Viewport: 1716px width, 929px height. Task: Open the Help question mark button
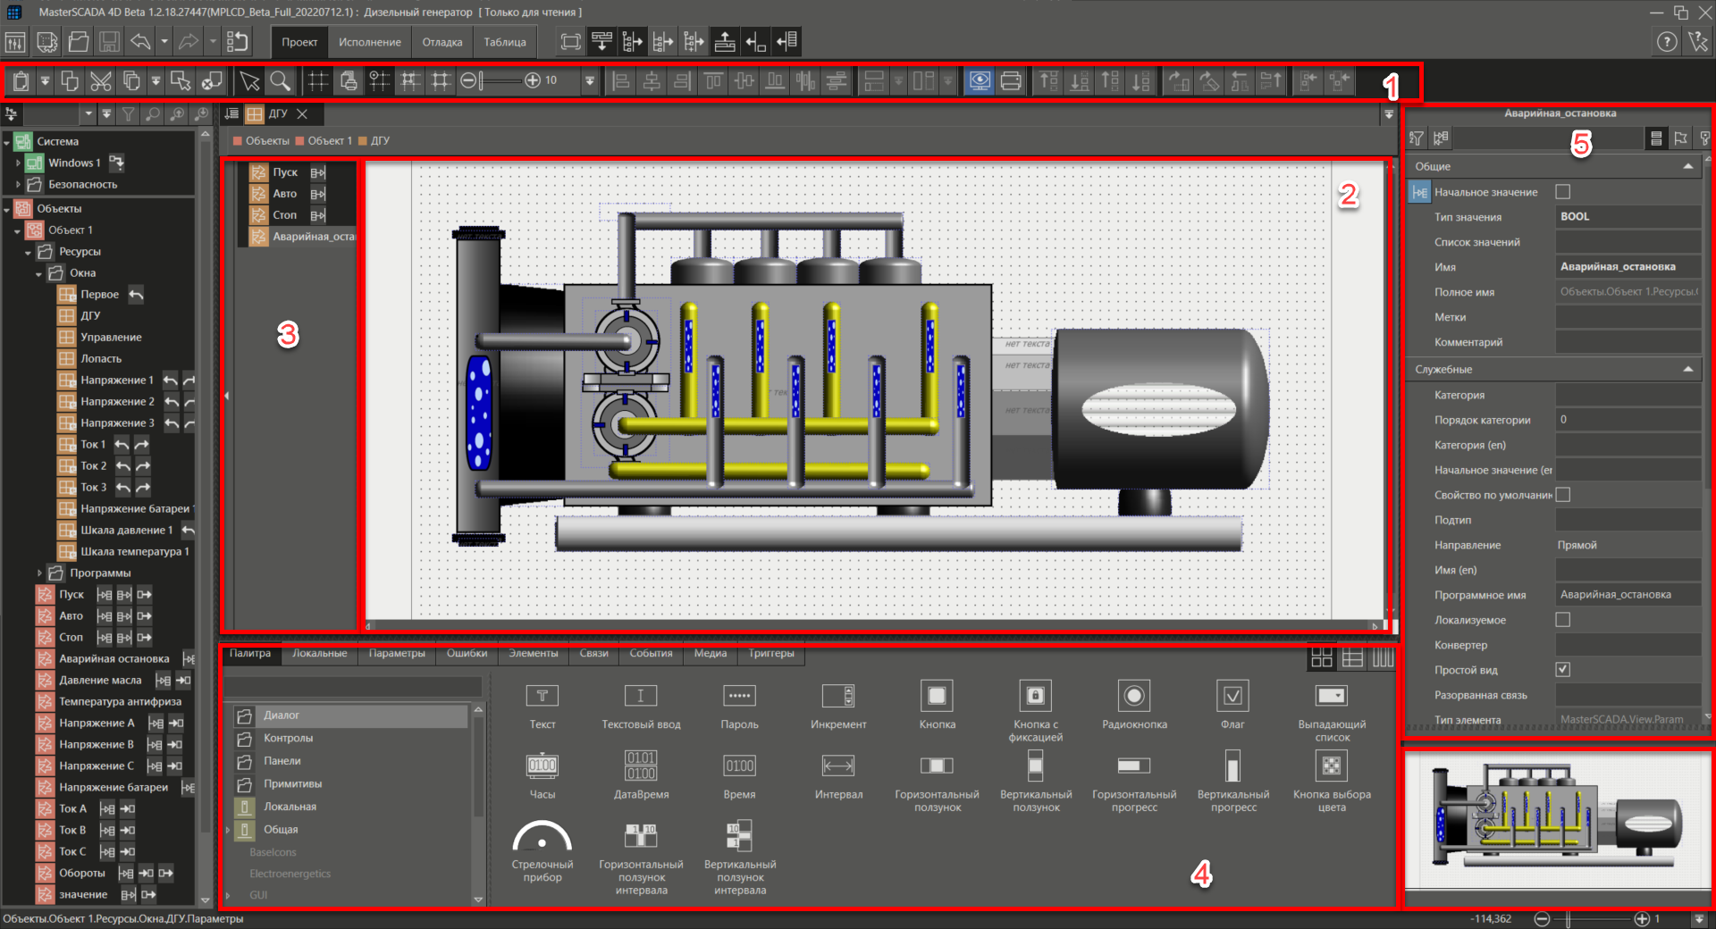1667,41
